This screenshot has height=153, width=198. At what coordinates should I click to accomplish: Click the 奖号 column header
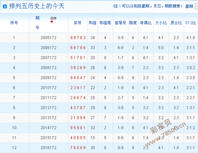78,23
